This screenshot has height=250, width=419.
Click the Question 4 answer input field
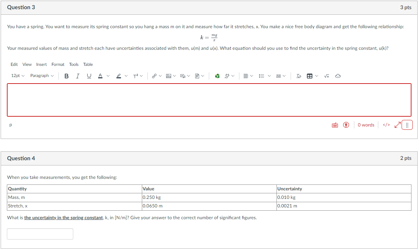(40, 234)
